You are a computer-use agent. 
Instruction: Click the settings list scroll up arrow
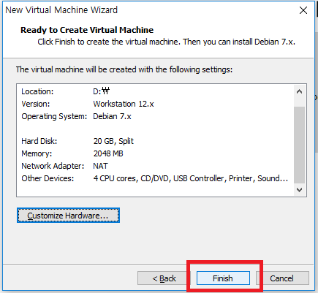click(300, 92)
